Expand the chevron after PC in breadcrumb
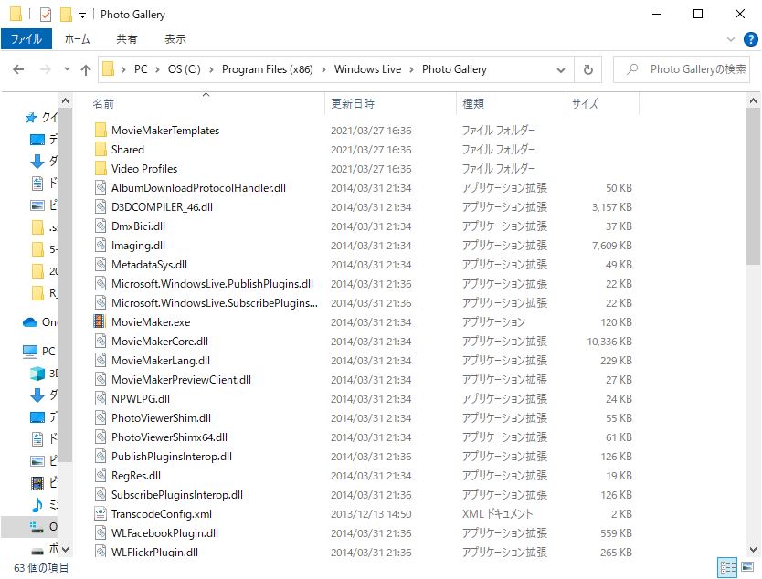Viewport: 762px width, 579px height. click(x=157, y=70)
